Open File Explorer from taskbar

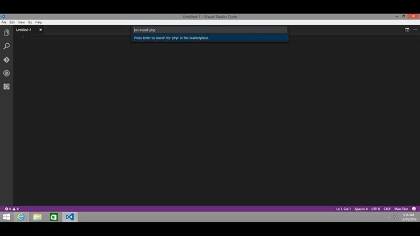pos(37,217)
